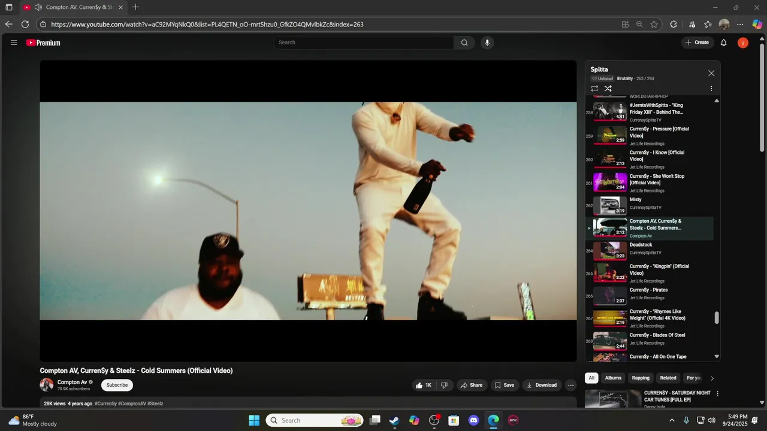The height and width of the screenshot is (431, 767).
Task: Open Discord from the taskbar
Action: pos(473,420)
